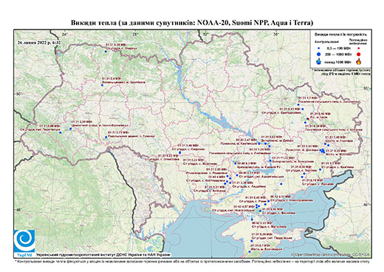
Task: Select blue marker near Zaporizhstal plant
Action: [x=270, y=161]
